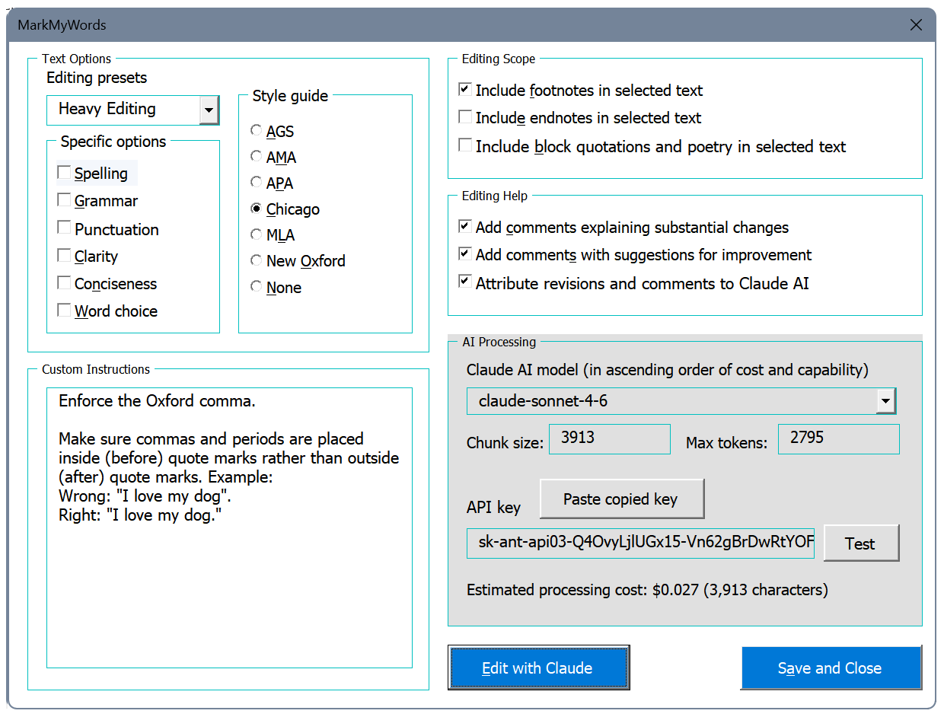The image size is (944, 717).
Task: Choose the MLA style guide radio button
Action: 257,234
